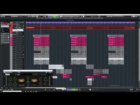
Task: Toggle the white-highlighted Snap button in toolbar
Action: point(83,17)
